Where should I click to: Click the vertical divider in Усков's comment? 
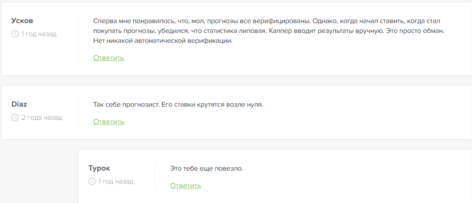point(78,38)
